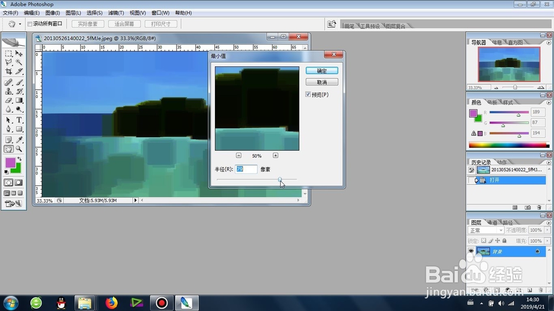Viewport: 554px width, 311px height.
Task: Hide the Background layer eye icon
Action: pyautogui.click(x=471, y=251)
